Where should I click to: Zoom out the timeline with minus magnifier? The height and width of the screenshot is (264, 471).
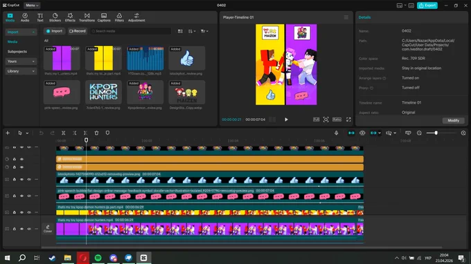click(419, 133)
